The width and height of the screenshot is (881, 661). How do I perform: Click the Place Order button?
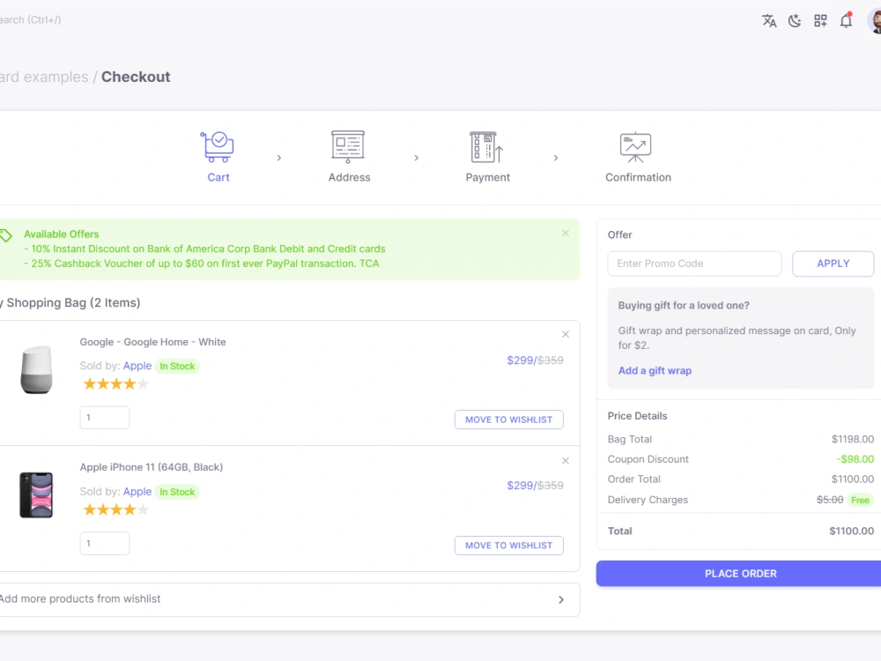coord(738,574)
